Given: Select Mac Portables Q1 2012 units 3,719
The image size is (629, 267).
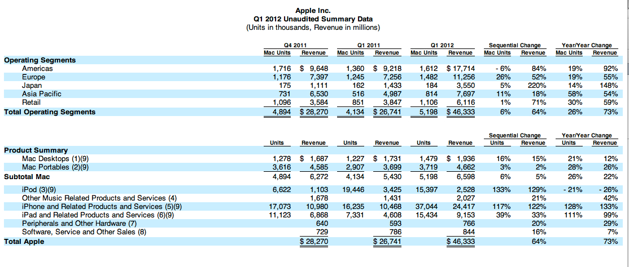Looking at the screenshot, I should point(429,167).
